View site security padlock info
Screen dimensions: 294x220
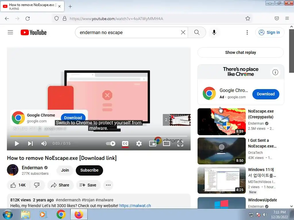coord(65,18)
